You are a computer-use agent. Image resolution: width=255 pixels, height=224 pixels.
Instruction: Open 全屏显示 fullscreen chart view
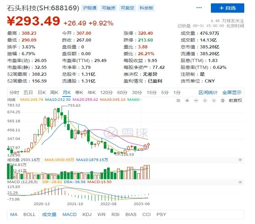[x=232, y=93]
